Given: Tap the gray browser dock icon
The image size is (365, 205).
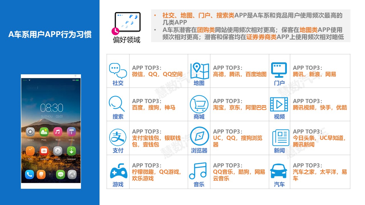Looking at the screenshot, I should (72, 174).
